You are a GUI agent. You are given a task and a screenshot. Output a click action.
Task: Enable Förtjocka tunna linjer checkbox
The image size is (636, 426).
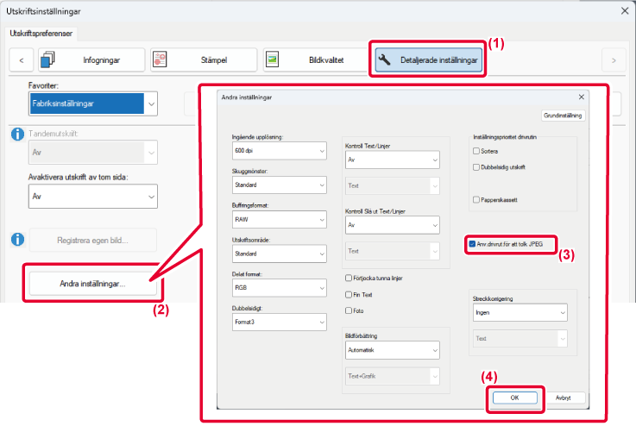[x=349, y=279]
